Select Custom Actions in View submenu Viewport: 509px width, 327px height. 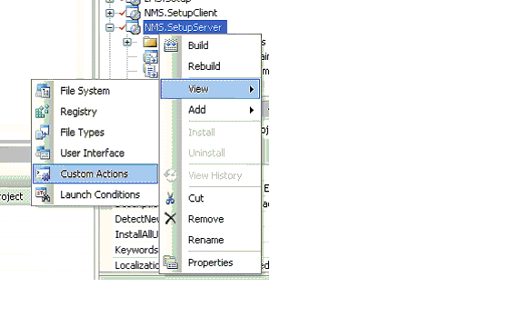click(95, 173)
